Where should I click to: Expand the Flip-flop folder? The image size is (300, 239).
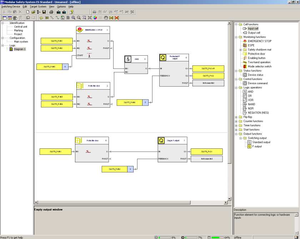point(236,117)
